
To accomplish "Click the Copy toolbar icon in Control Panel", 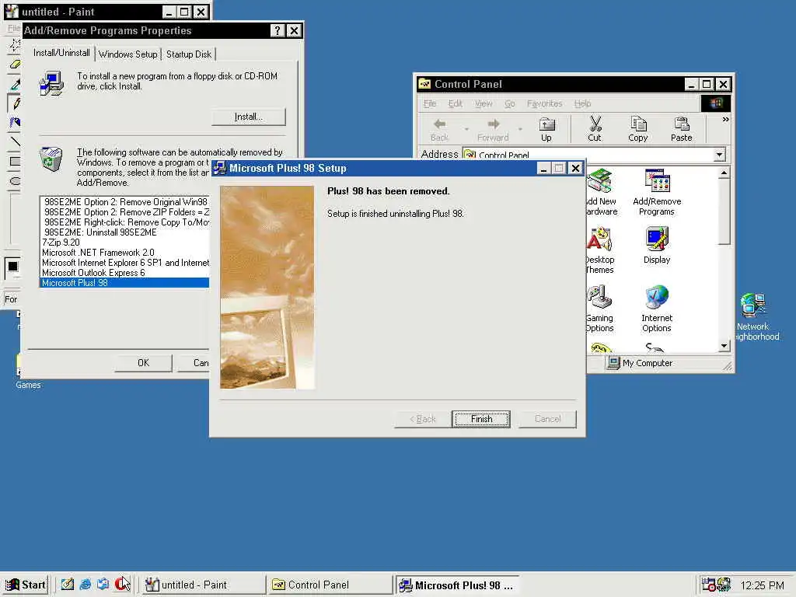I will click(637, 129).
